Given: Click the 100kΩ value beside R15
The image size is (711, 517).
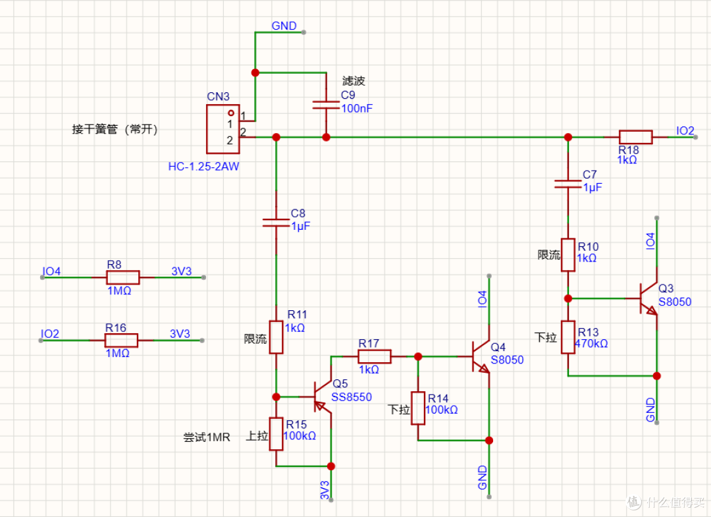Looking at the screenshot, I should [x=300, y=436].
